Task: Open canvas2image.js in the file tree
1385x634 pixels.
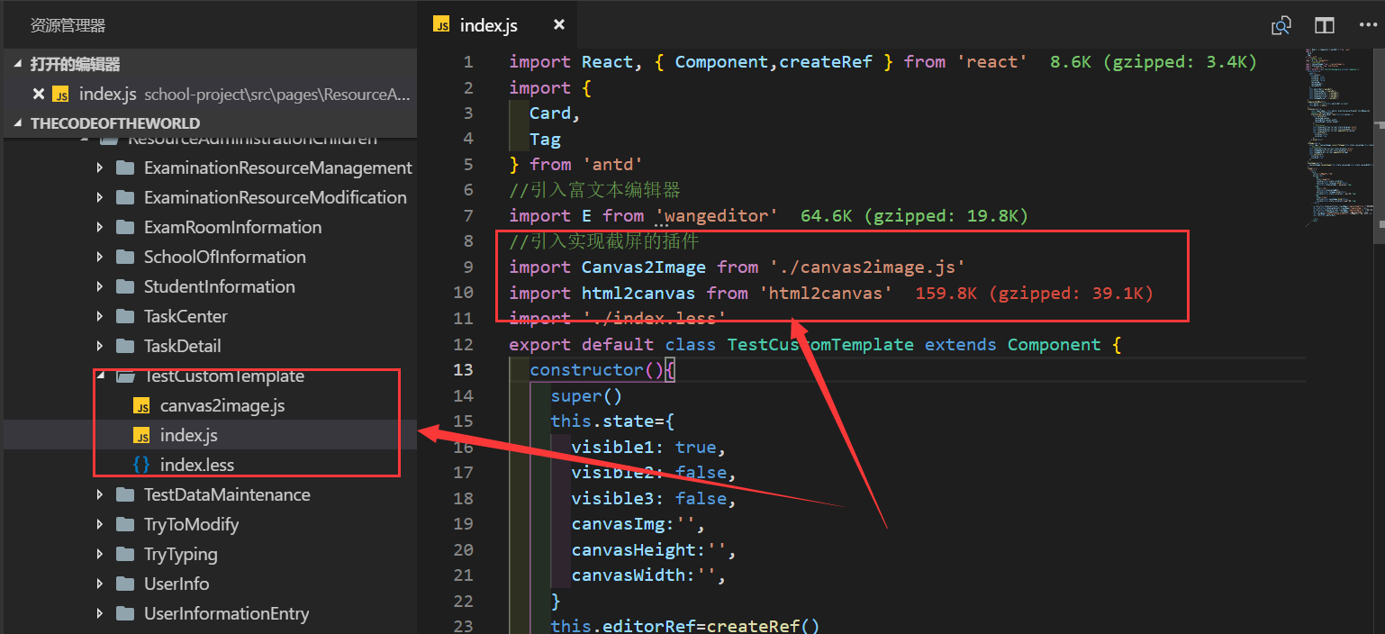Action: (x=222, y=406)
